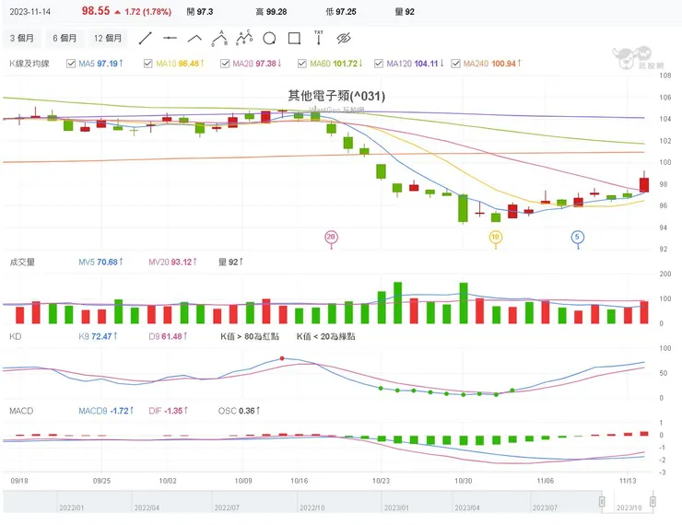Select the horizontal line drawing tool
682x525 pixels.
[170, 39]
